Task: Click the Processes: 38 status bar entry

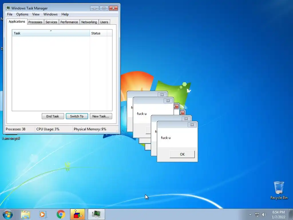Action: [15, 129]
